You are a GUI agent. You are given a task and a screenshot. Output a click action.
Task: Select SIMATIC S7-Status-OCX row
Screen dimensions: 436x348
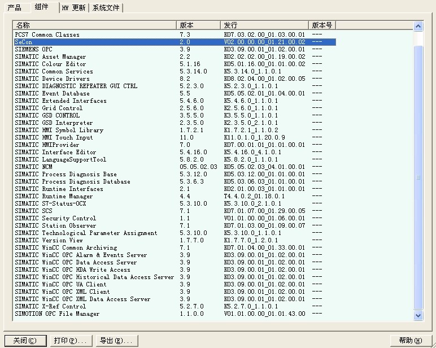(x=175, y=203)
